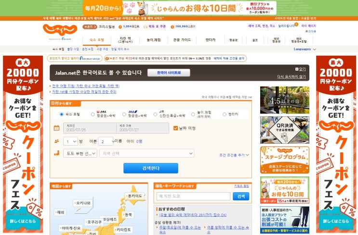Click the JAL airline logo
This screenshot has height=235, width=358.
click(x=102, y=111)
